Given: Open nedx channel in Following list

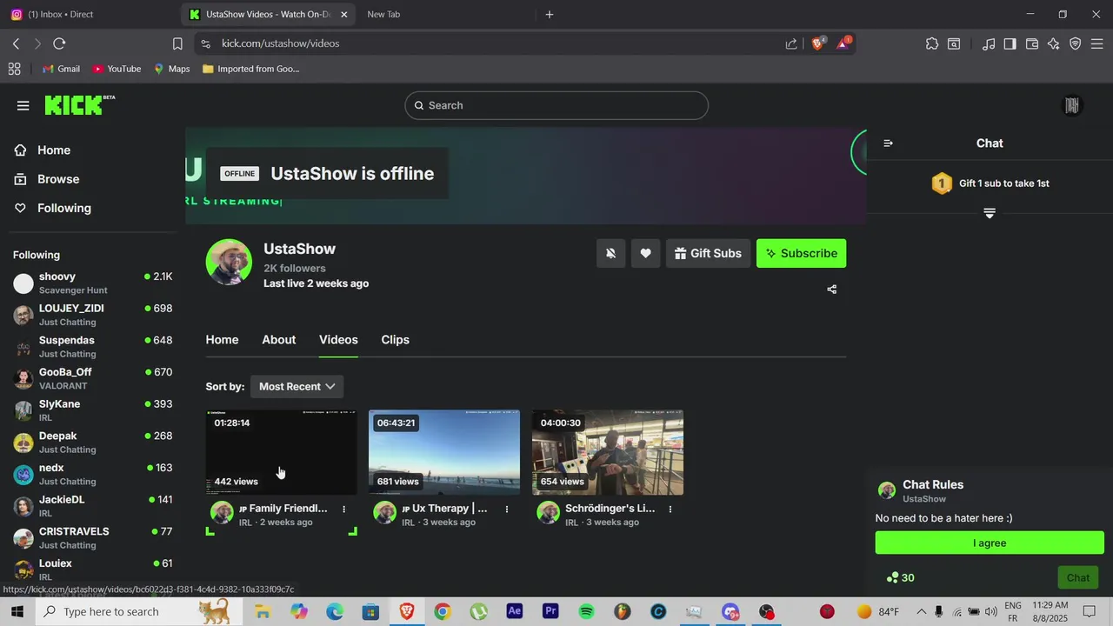Looking at the screenshot, I should pos(93,474).
